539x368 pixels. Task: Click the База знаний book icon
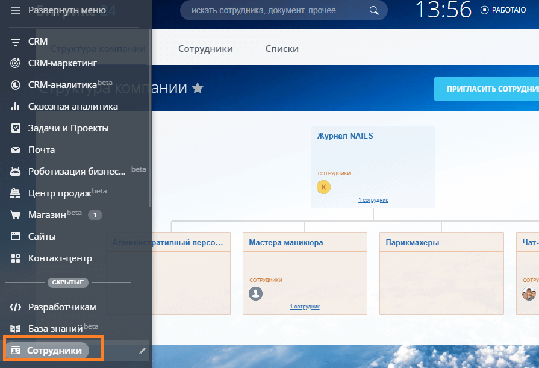[16, 329]
